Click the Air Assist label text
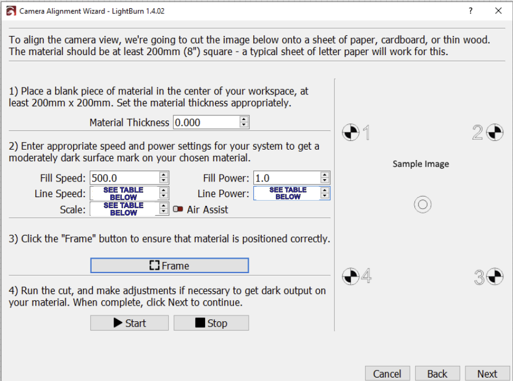Screen dimensions: 513x381 pos(208,209)
